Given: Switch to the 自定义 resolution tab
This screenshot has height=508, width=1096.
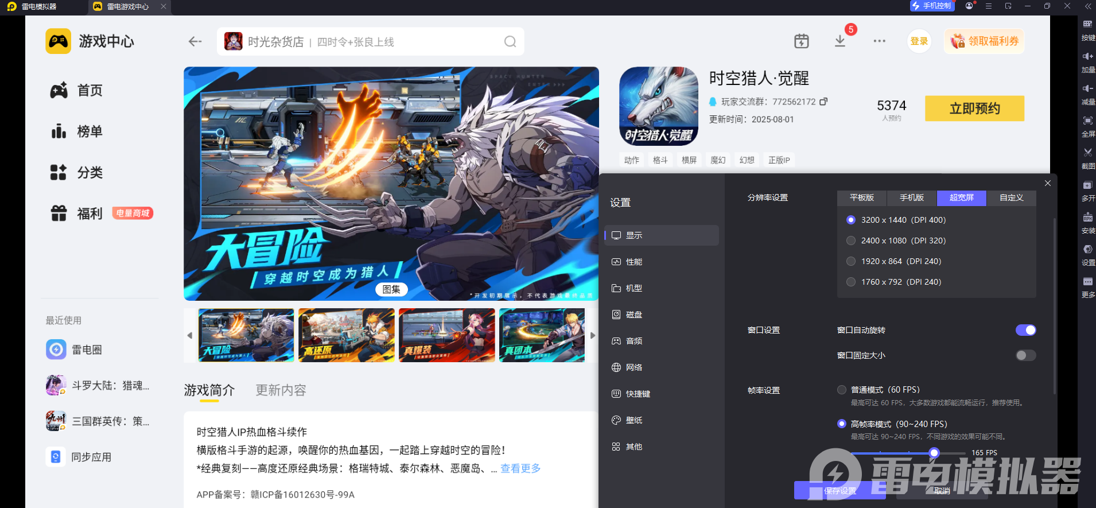Looking at the screenshot, I should [1012, 198].
